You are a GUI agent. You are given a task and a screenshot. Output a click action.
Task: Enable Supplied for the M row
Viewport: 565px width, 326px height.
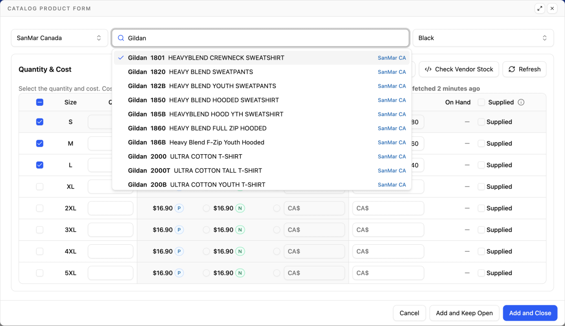[481, 143]
